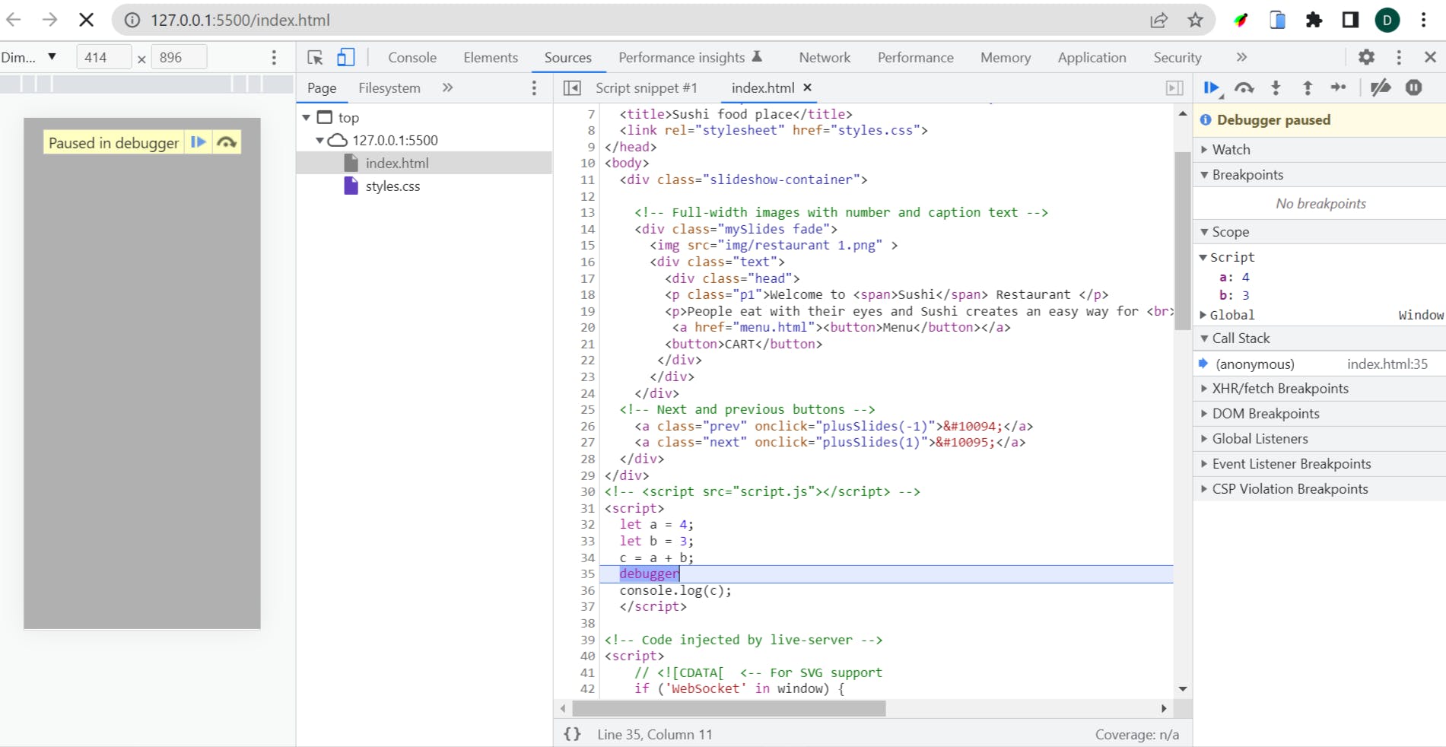Image resolution: width=1446 pixels, height=747 pixels.
Task: Click the horizontal scrollbar in code editor
Action: coord(729,708)
